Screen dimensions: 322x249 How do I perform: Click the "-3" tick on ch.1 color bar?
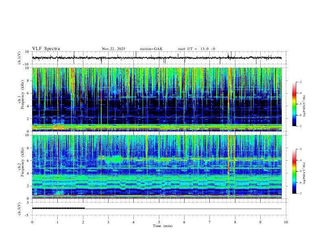coord(300,82)
